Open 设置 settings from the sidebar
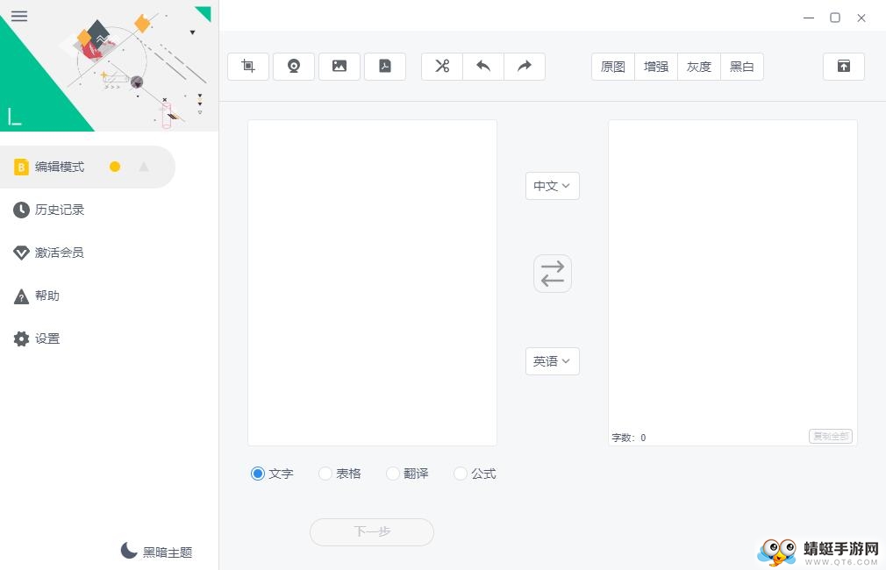The image size is (886, 570). pos(47,339)
